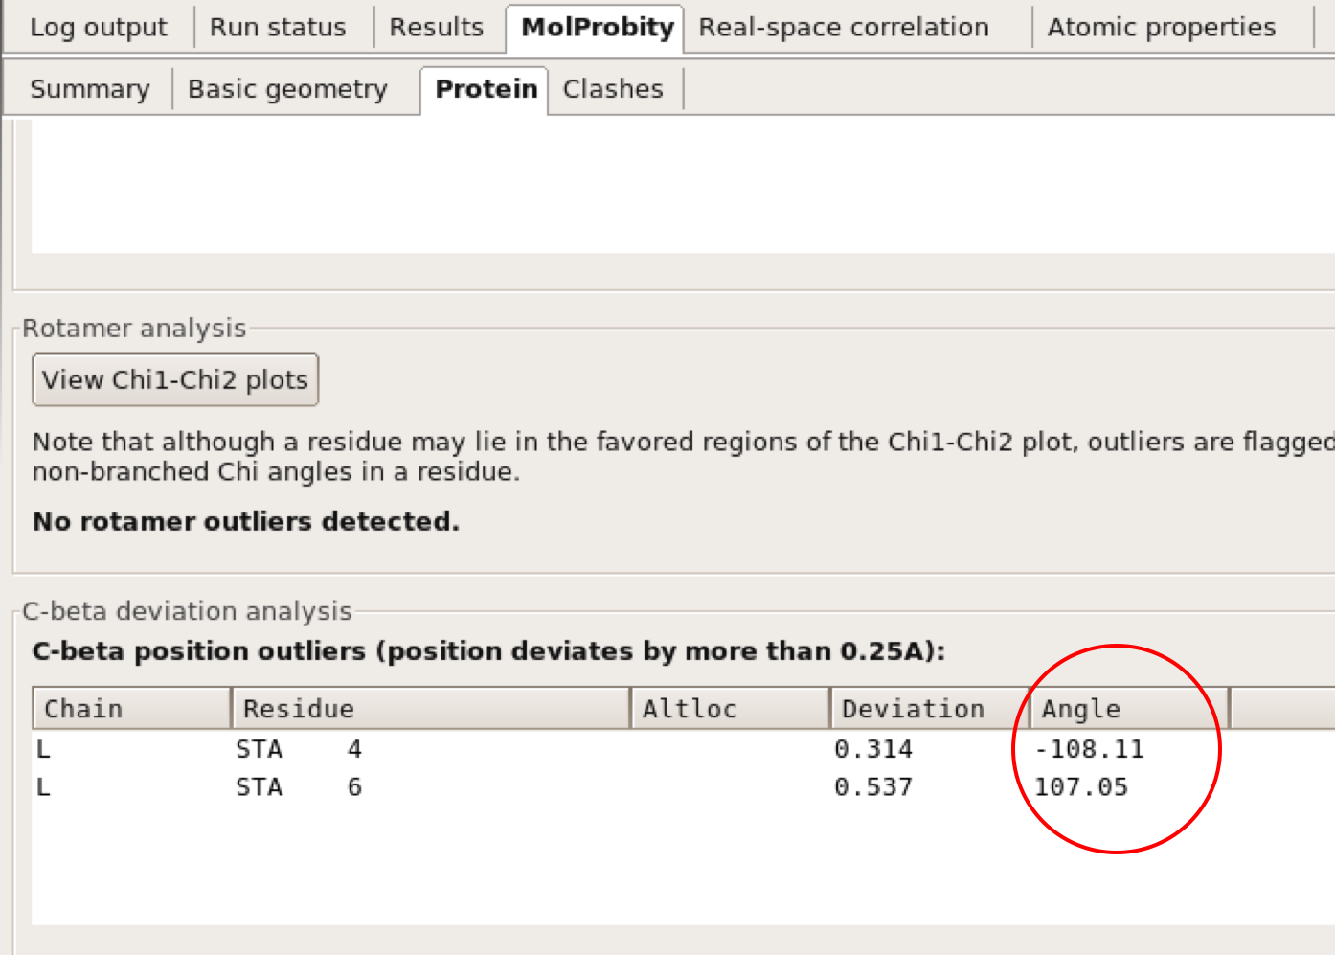The image size is (1335, 955).
Task: Click the View Chi1-Chi2 plots button
Action: pyautogui.click(x=175, y=380)
